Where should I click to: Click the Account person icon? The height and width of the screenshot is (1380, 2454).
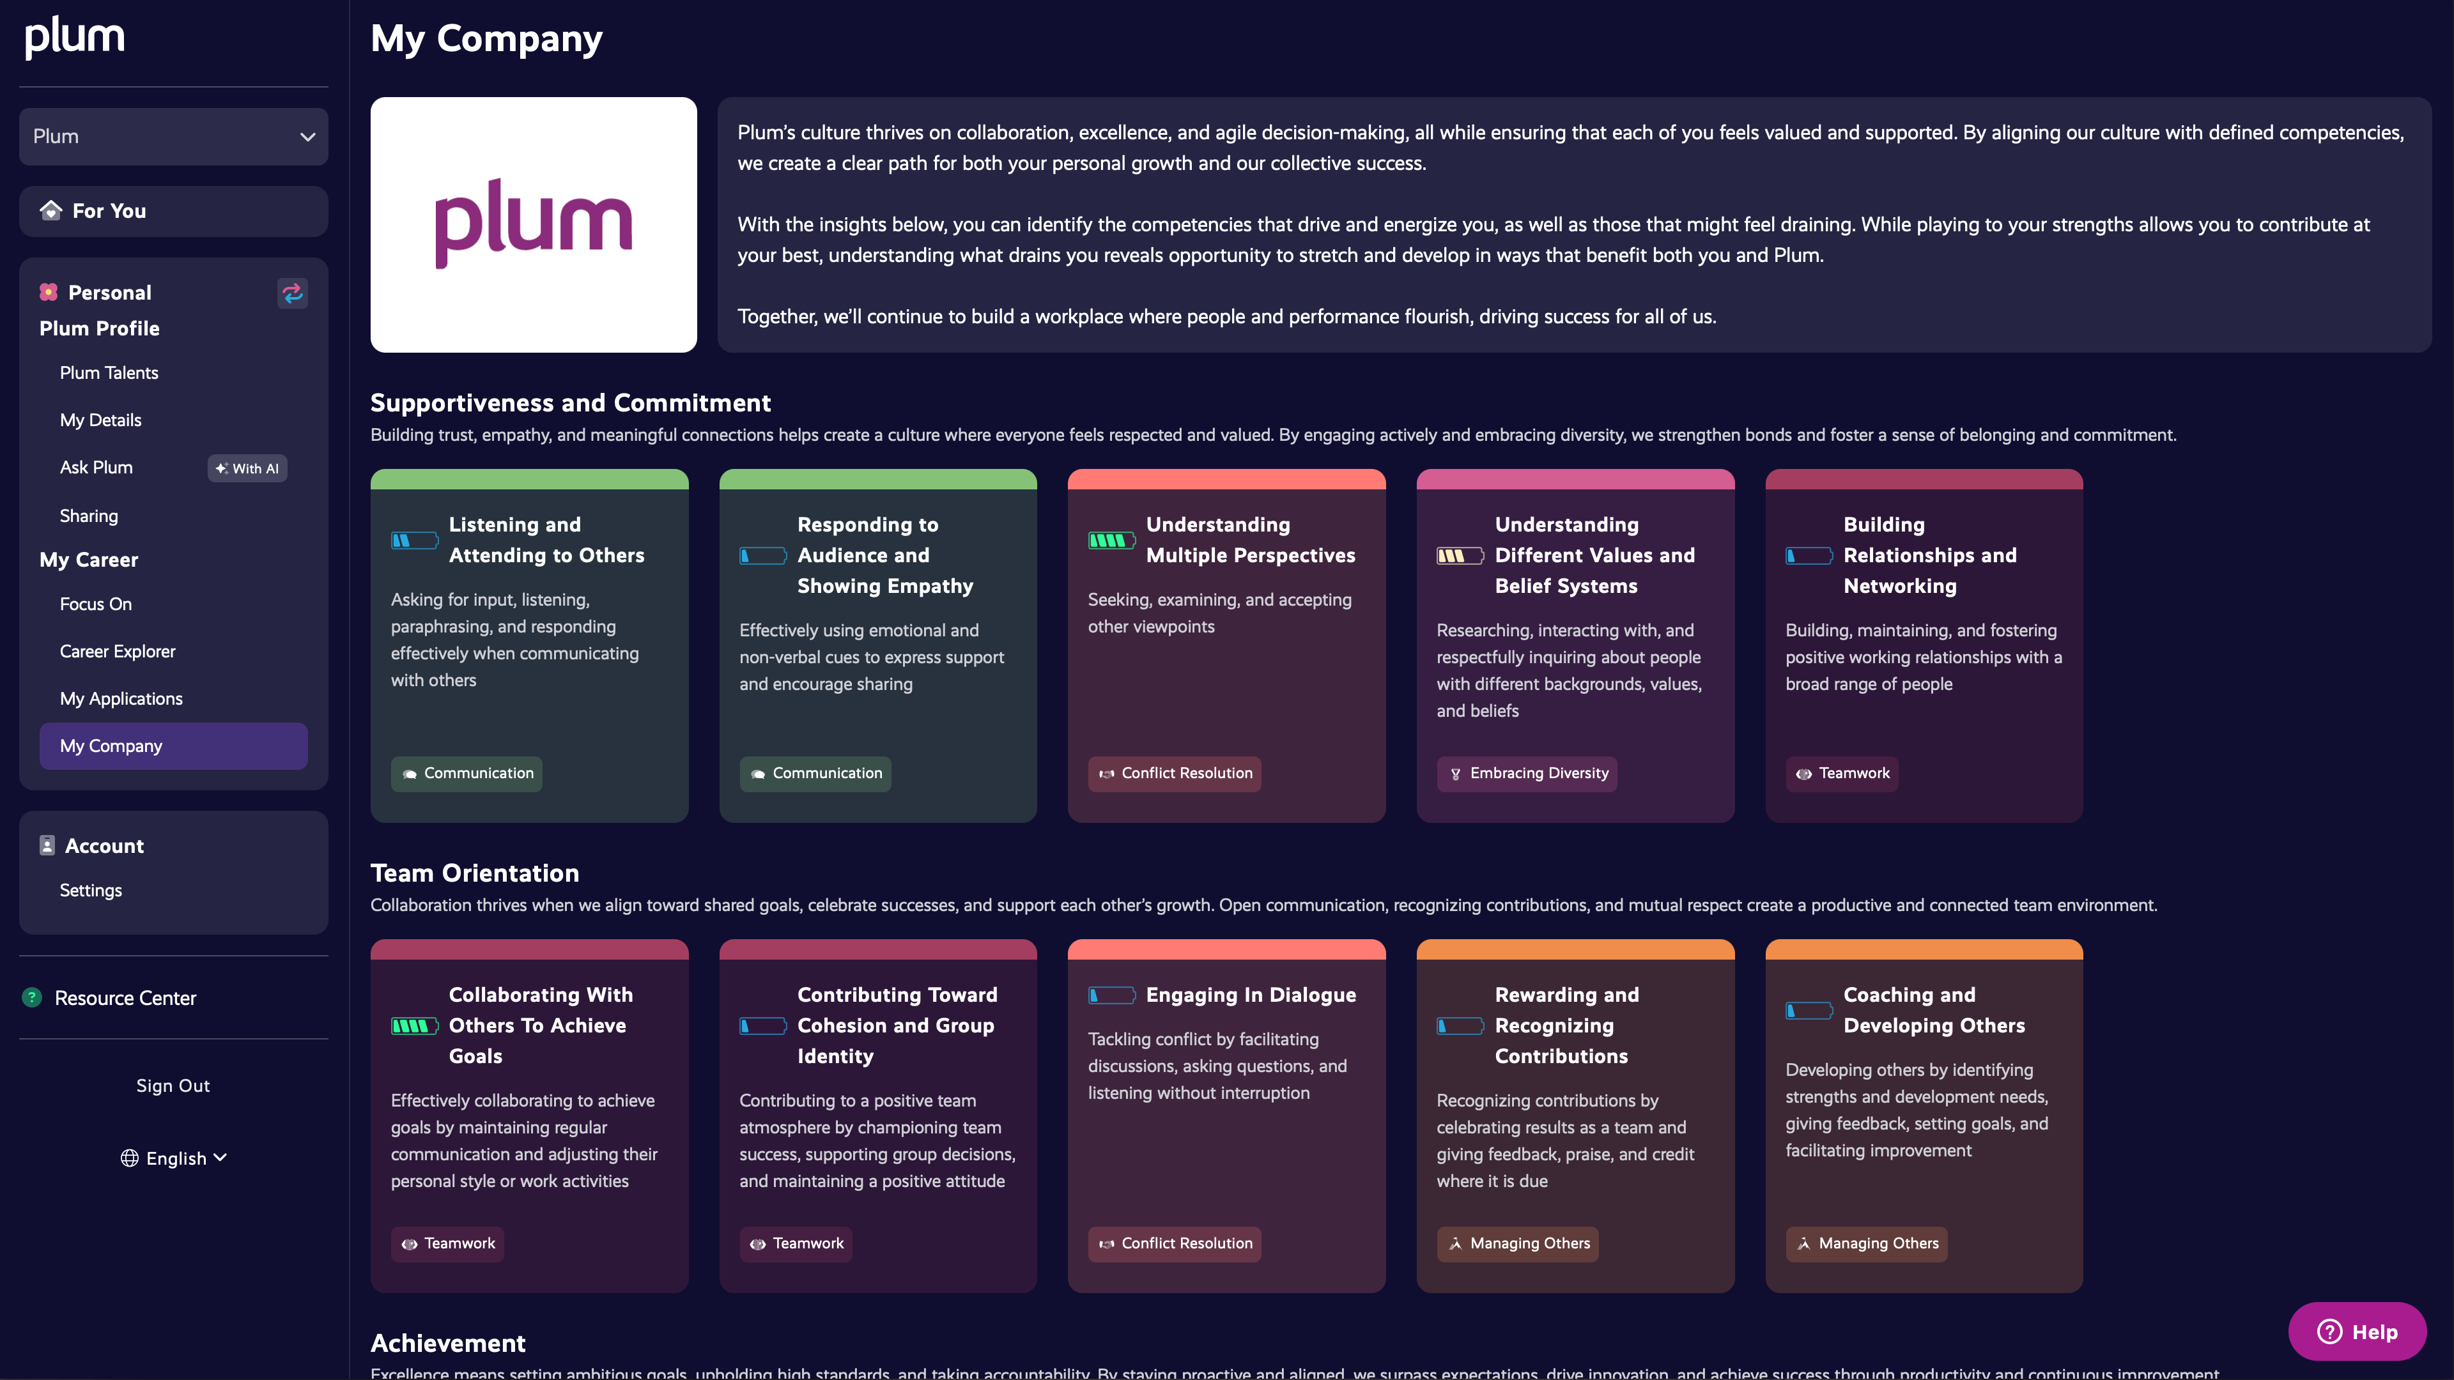[x=47, y=846]
